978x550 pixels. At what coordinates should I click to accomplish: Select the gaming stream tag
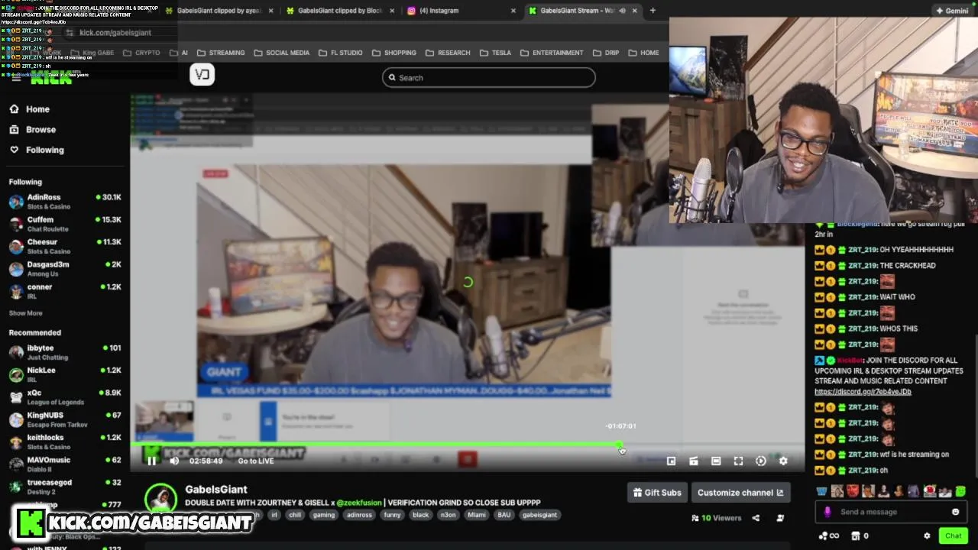[323, 515]
